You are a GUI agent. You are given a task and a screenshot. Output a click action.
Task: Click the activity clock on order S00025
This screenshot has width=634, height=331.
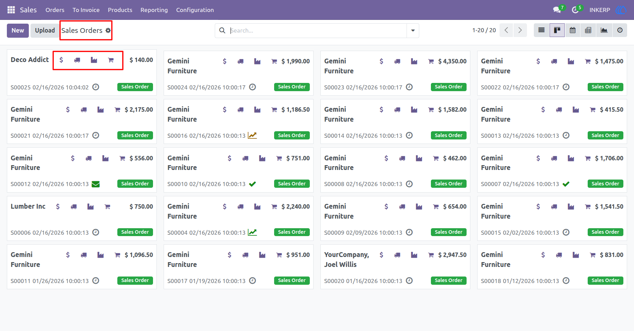tap(96, 87)
